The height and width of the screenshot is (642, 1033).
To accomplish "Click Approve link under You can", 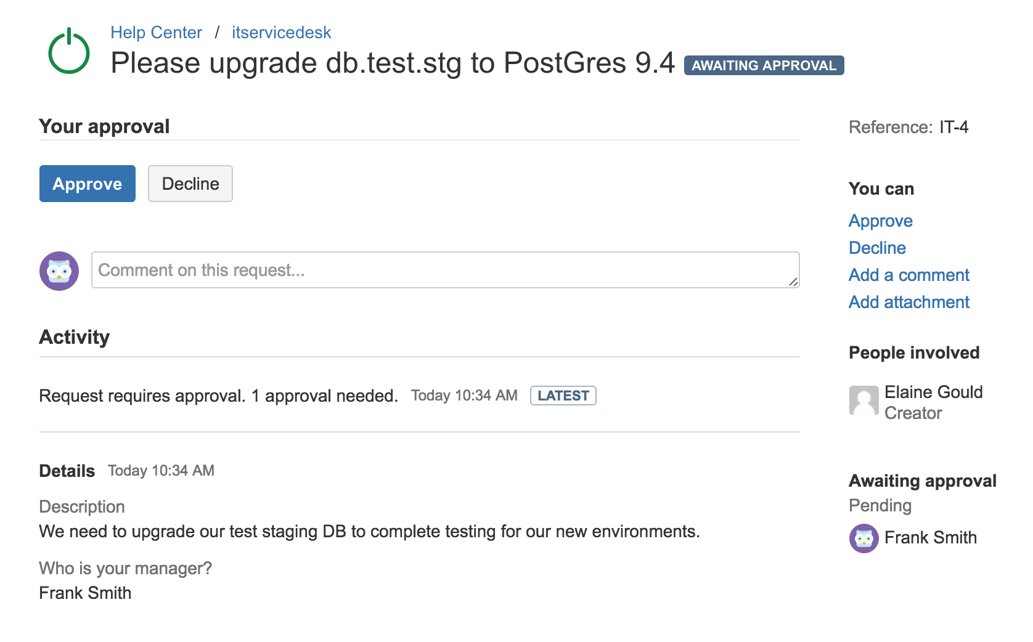I will [880, 221].
